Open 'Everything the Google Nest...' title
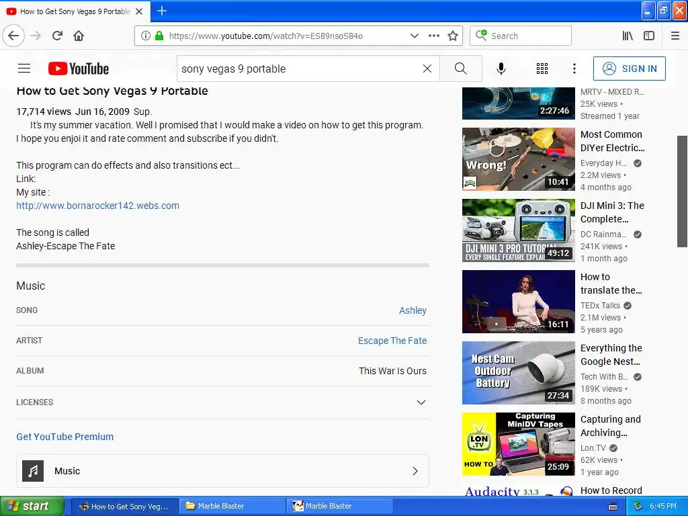 tap(611, 355)
